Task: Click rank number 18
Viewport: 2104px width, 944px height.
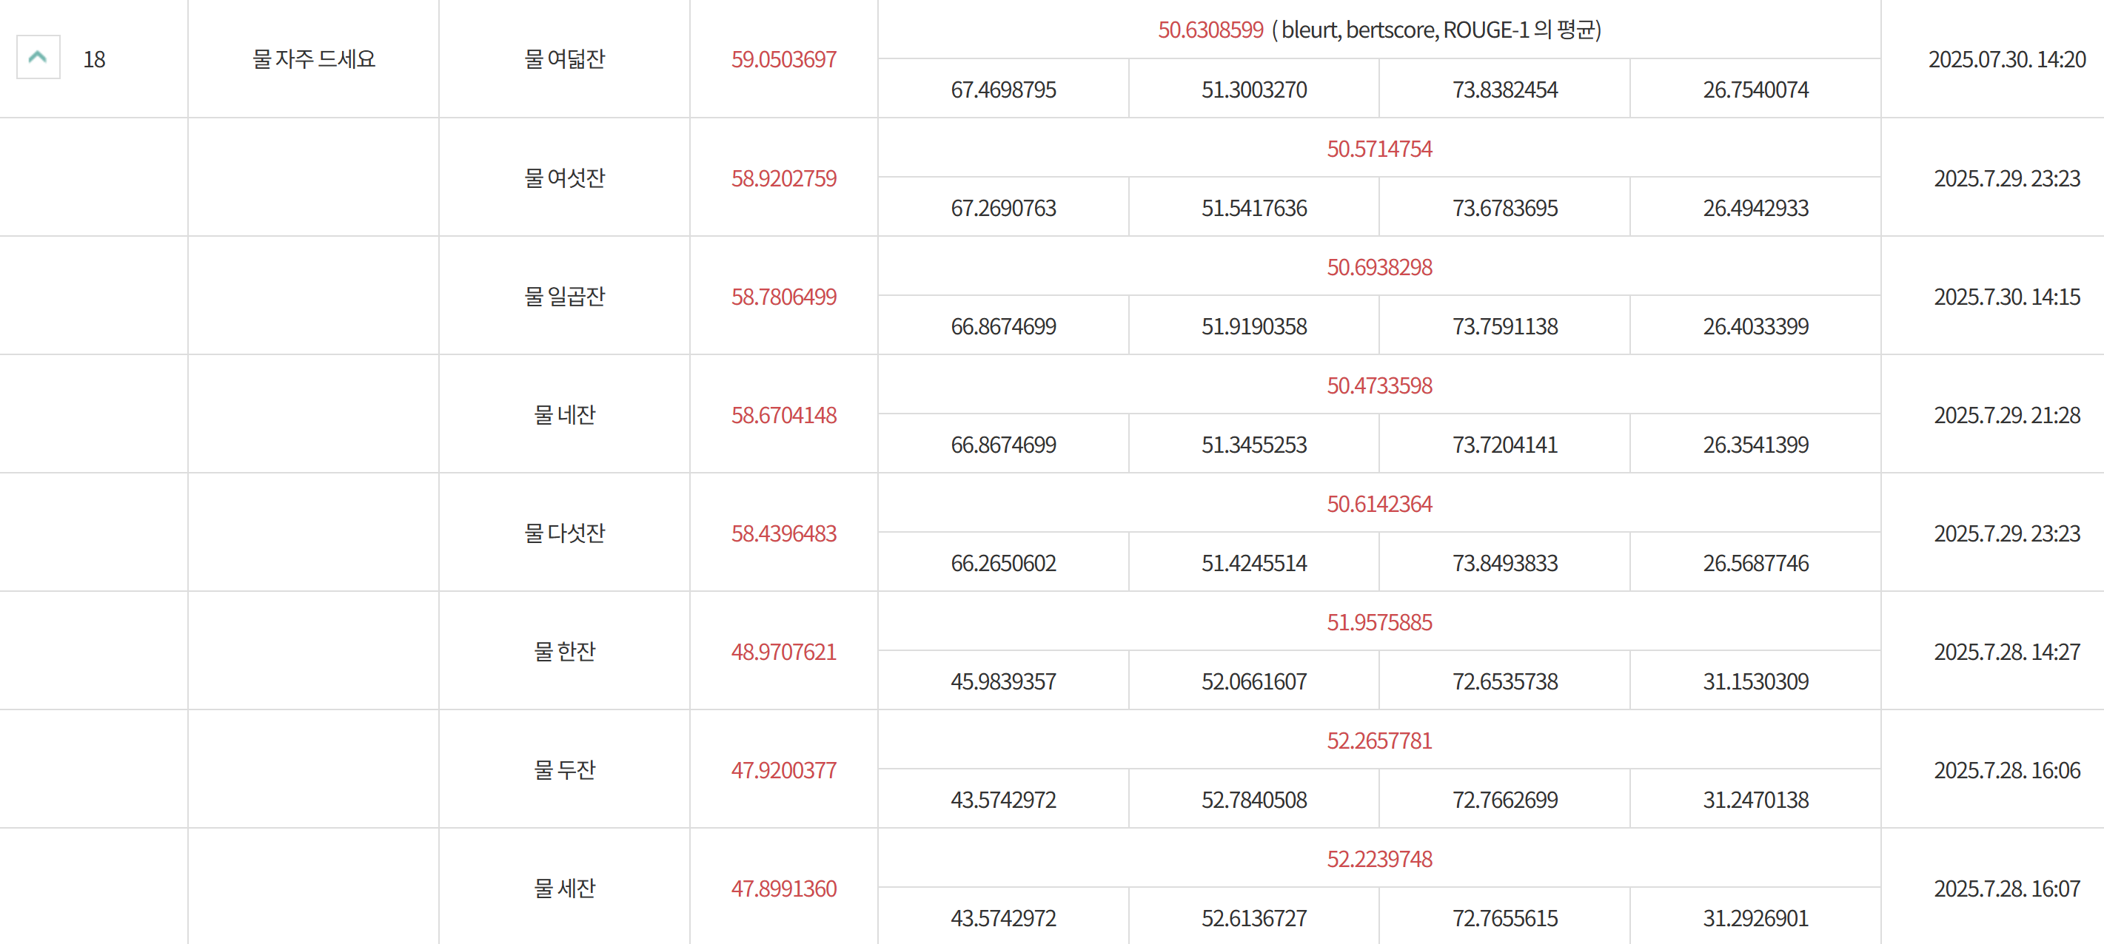Action: (x=94, y=58)
